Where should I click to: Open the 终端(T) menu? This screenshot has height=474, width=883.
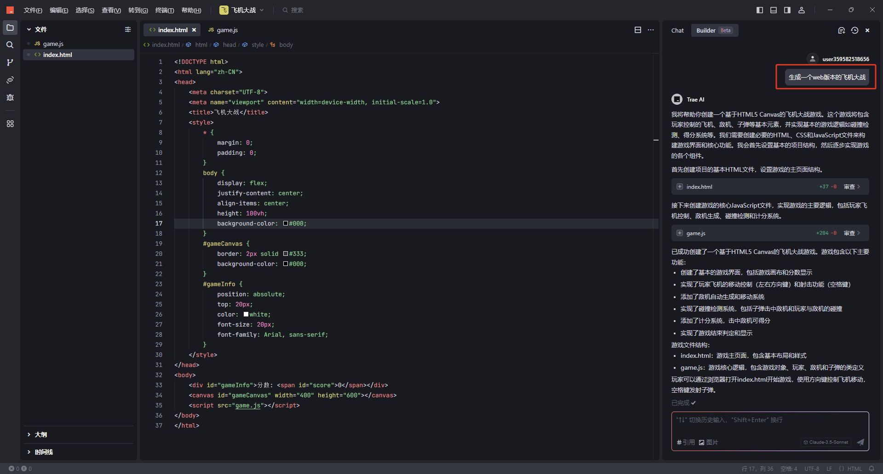click(x=165, y=10)
